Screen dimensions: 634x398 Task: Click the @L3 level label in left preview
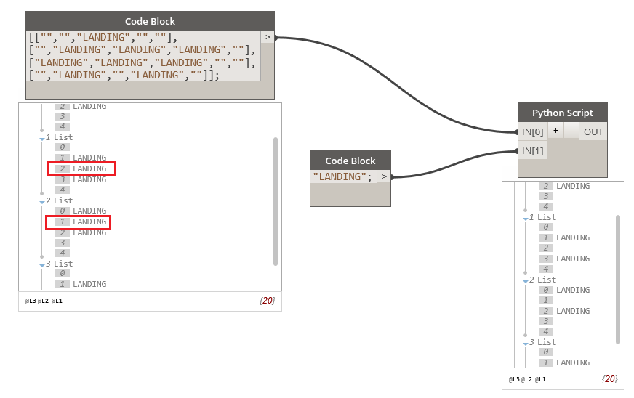[x=31, y=301]
